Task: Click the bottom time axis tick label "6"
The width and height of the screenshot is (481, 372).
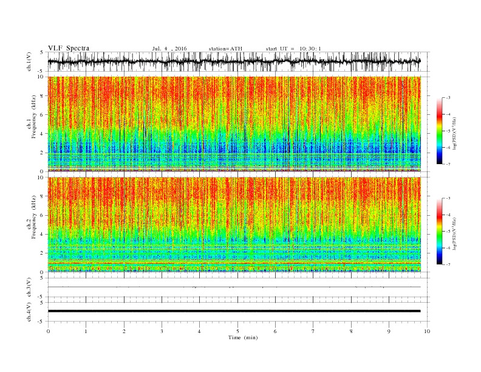Action: pos(275,331)
